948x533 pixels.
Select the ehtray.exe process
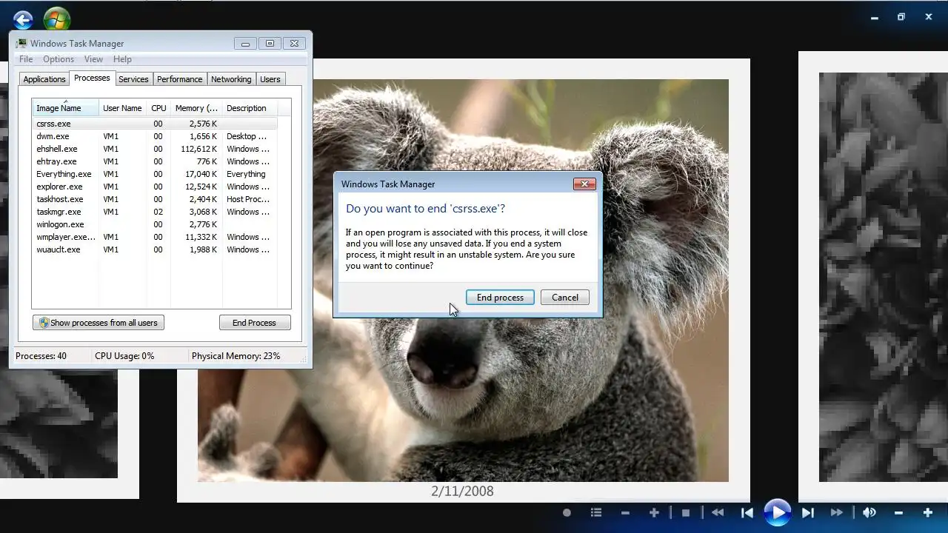point(155,161)
